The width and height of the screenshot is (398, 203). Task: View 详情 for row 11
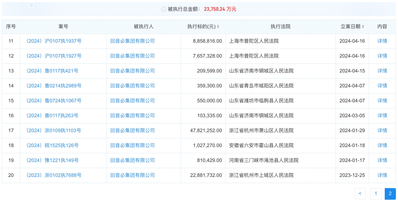(382, 41)
